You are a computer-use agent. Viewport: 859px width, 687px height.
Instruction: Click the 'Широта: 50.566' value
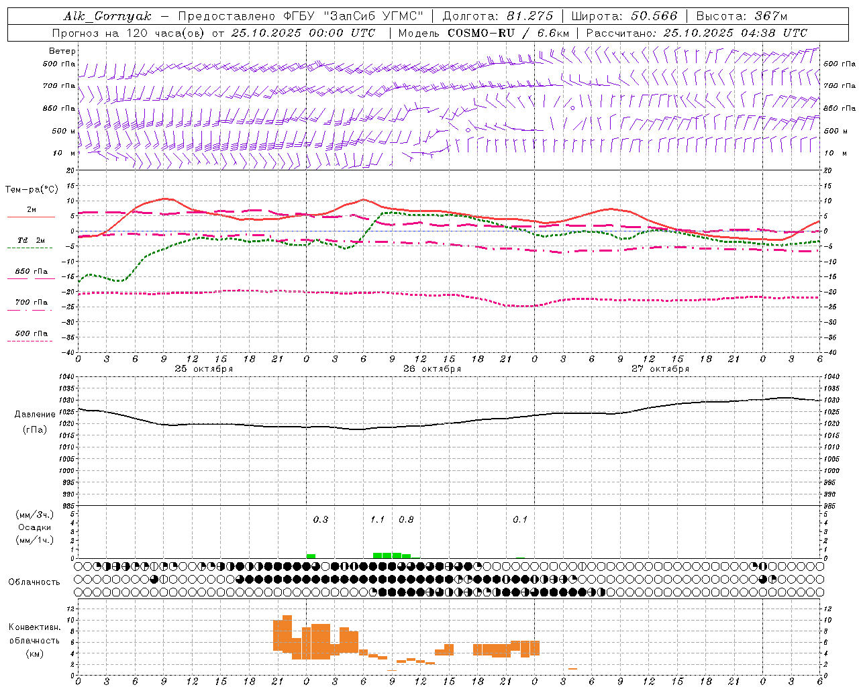tap(625, 16)
